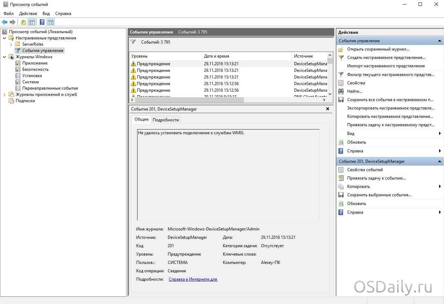
Task: Click the floppy disk icon for Сохранить все события
Action: (x=341, y=100)
